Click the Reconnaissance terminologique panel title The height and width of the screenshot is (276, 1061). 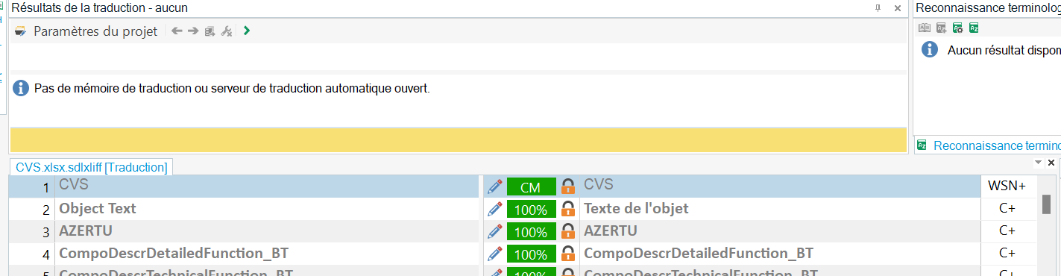tap(987, 7)
